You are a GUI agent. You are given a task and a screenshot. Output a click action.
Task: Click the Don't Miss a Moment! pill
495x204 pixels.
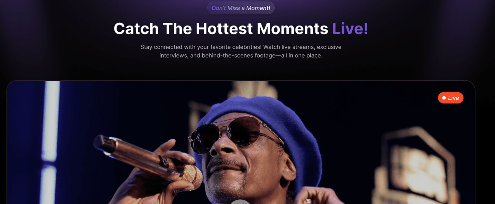click(x=241, y=8)
